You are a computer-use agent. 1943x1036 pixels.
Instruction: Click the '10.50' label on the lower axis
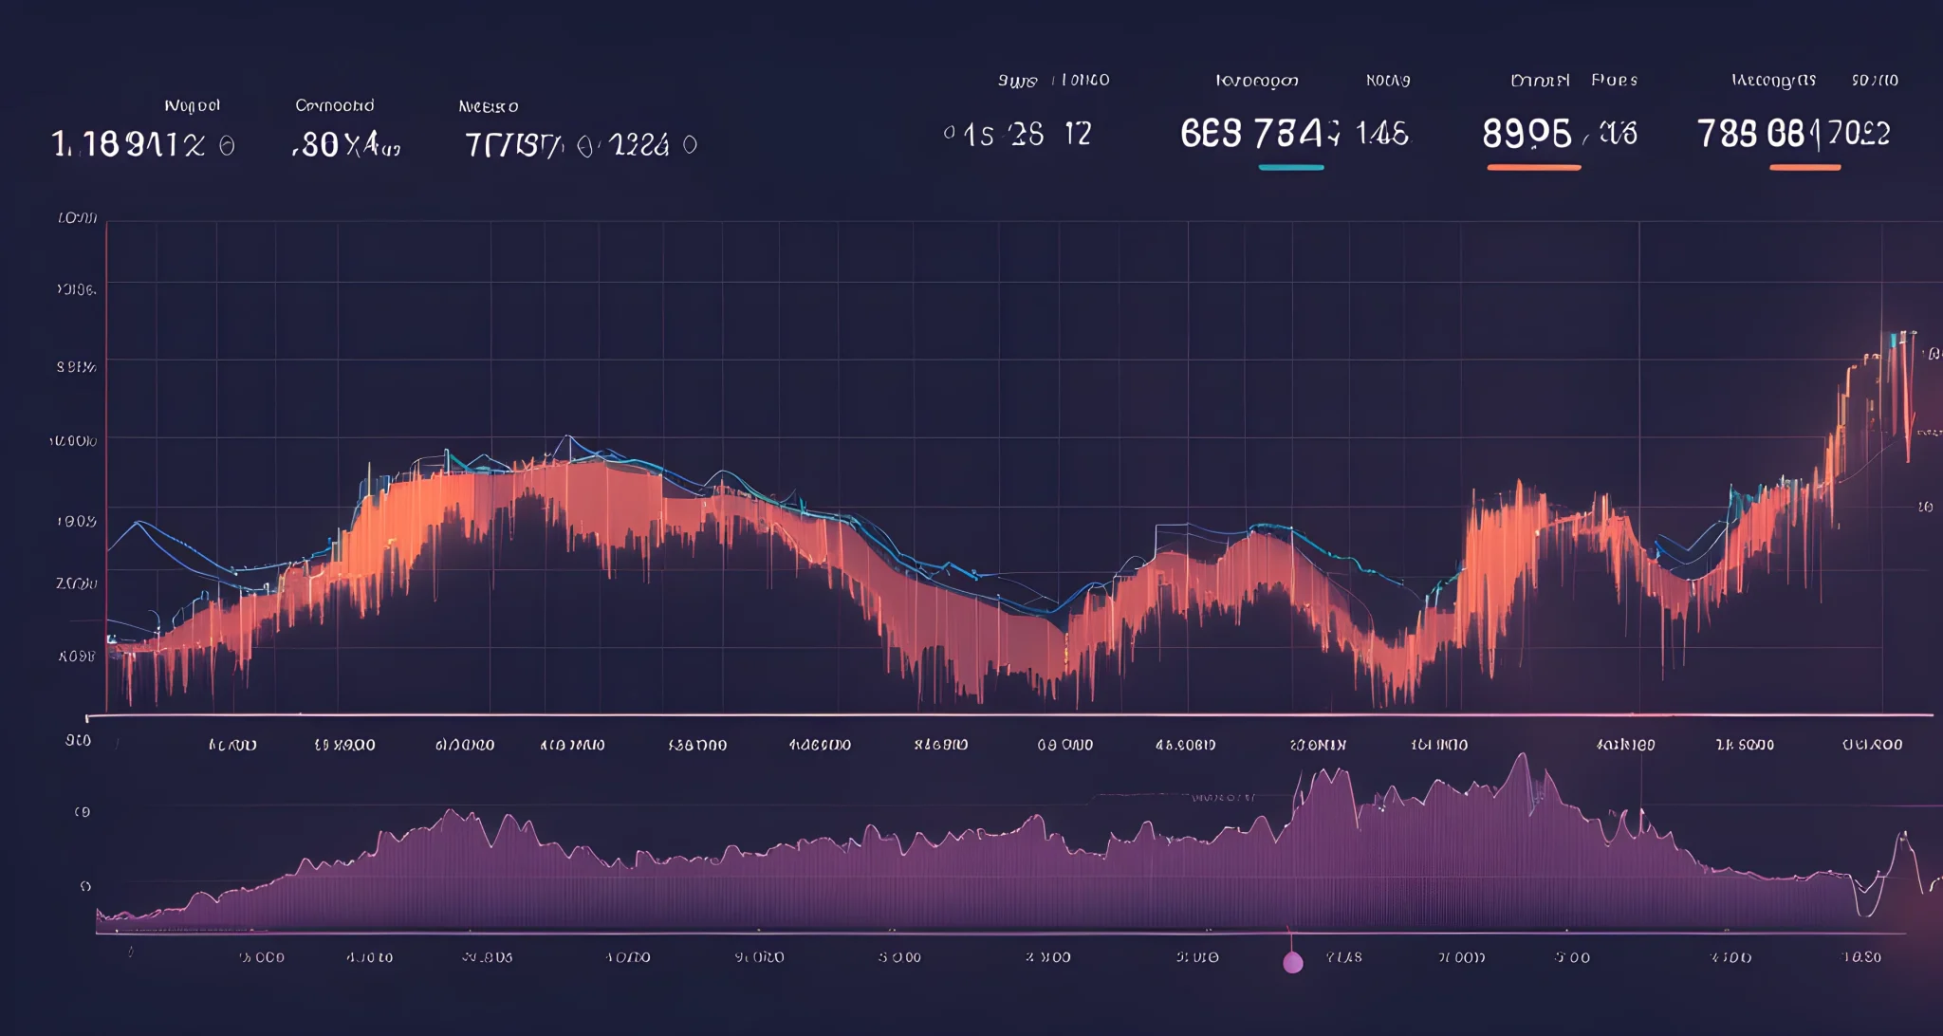tap(1861, 957)
